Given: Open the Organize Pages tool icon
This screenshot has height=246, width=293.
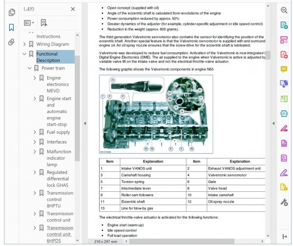Looking at the screenshot, I should tap(284, 40).
